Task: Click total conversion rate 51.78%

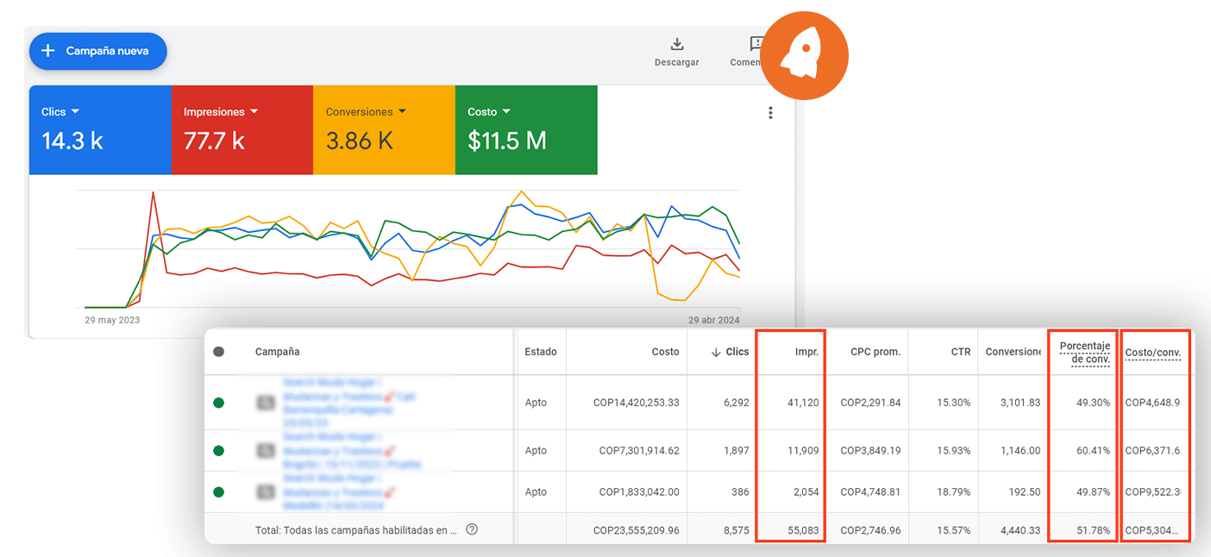Action: [x=1093, y=530]
